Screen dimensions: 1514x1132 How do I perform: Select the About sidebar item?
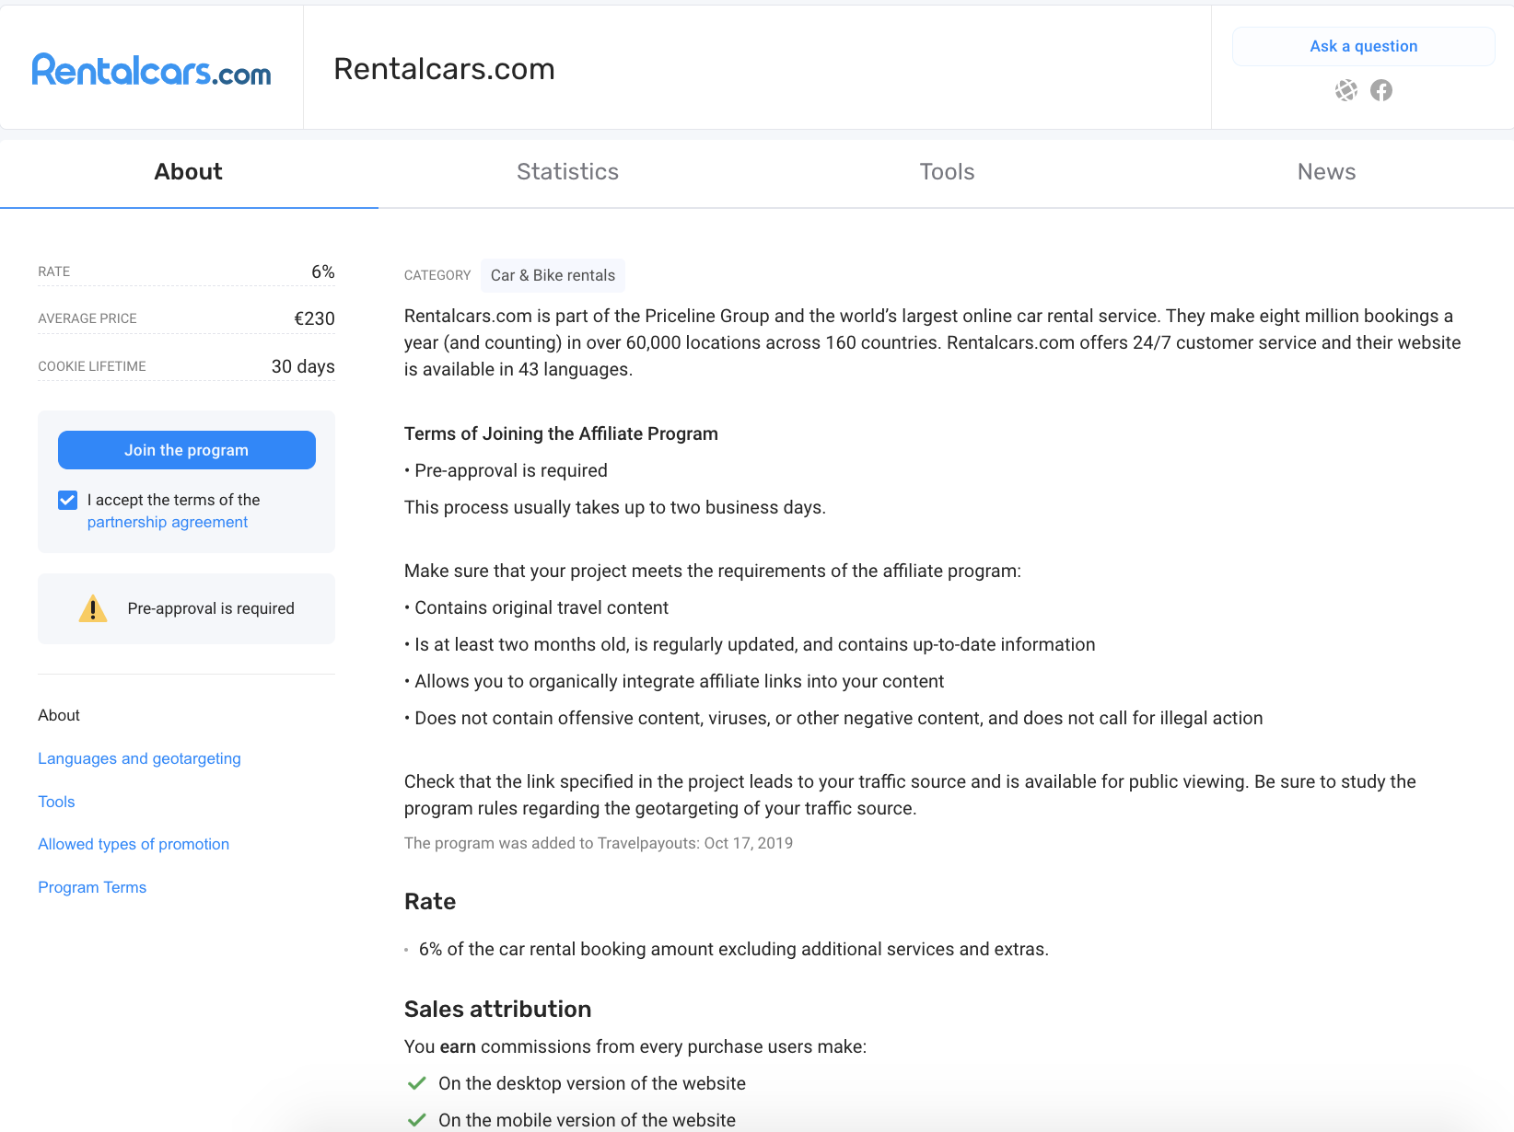59,715
